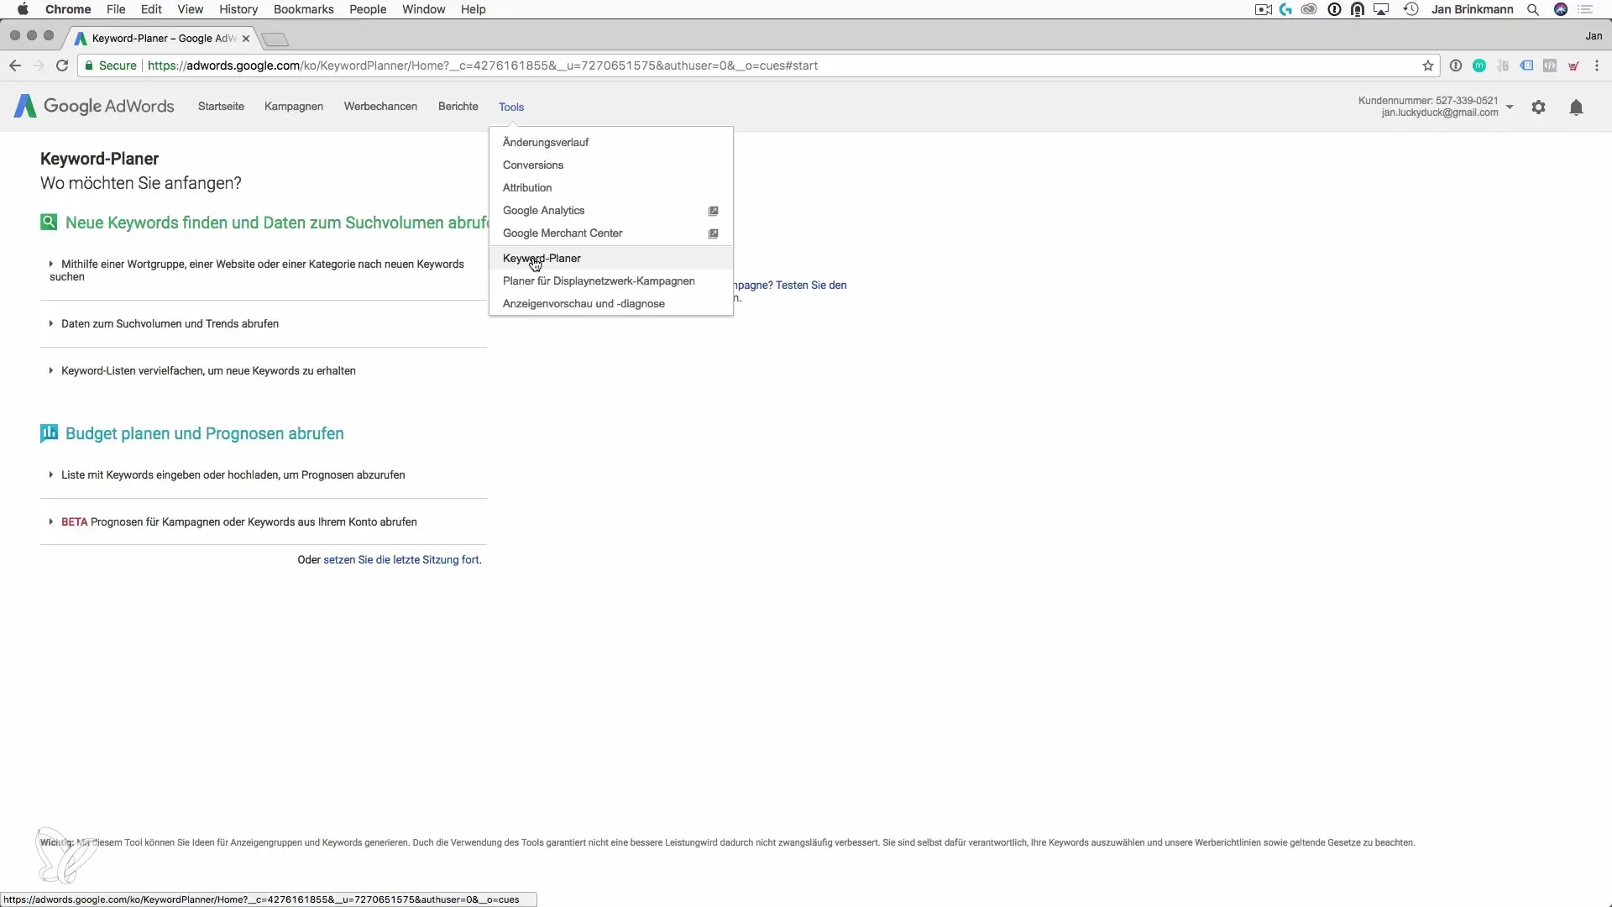This screenshot has height=907, width=1612.
Task: Go to Kampagnen tab
Action: pyautogui.click(x=293, y=106)
